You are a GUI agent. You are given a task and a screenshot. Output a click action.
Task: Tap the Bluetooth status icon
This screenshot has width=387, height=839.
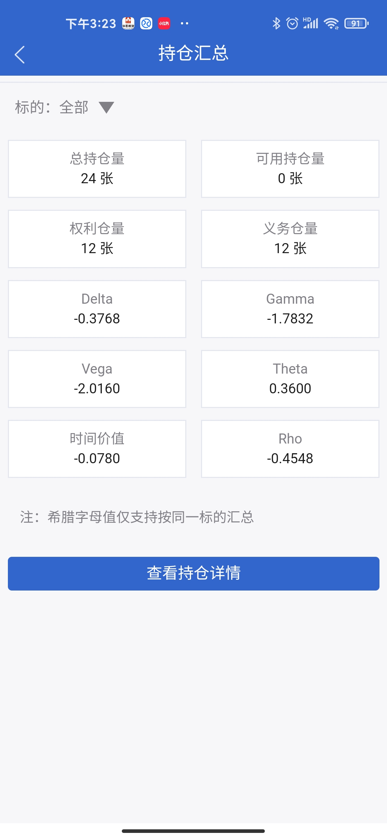(276, 24)
